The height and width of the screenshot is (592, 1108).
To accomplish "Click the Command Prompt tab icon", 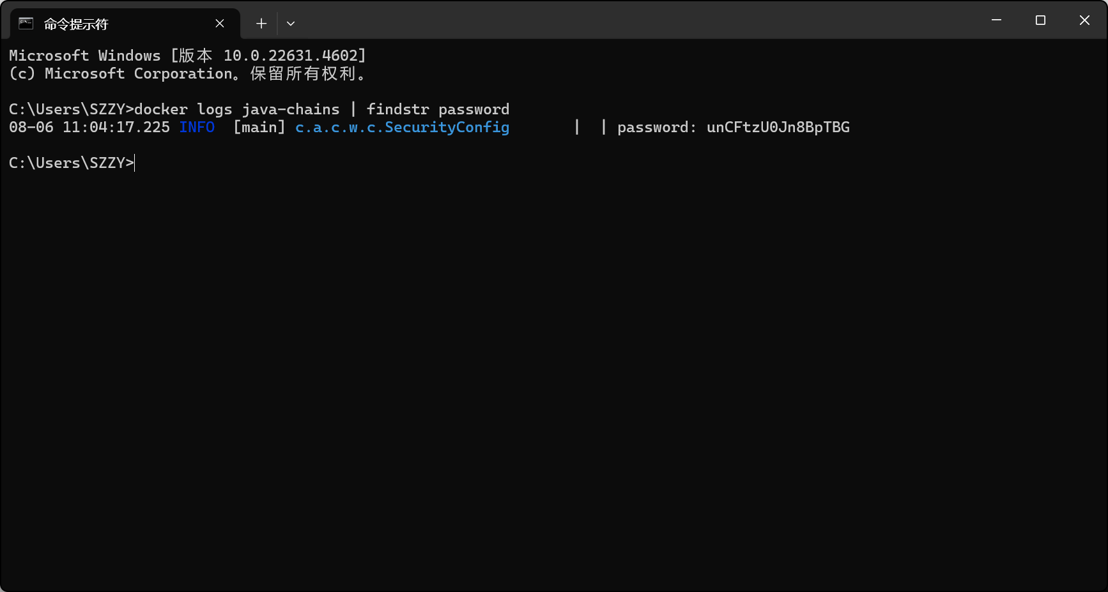I will (x=26, y=24).
